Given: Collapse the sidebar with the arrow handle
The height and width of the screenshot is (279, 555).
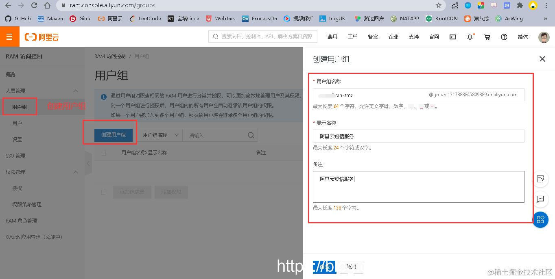Looking at the screenshot, I should pos(88,163).
